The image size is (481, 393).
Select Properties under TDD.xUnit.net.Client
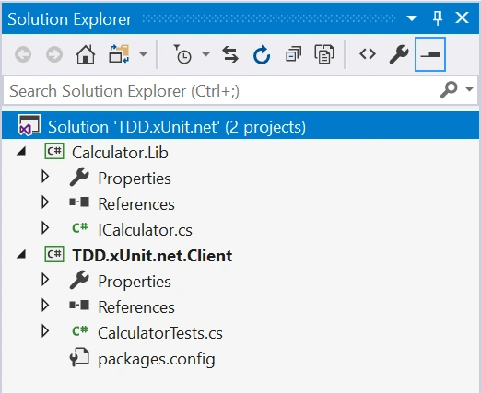tap(135, 282)
